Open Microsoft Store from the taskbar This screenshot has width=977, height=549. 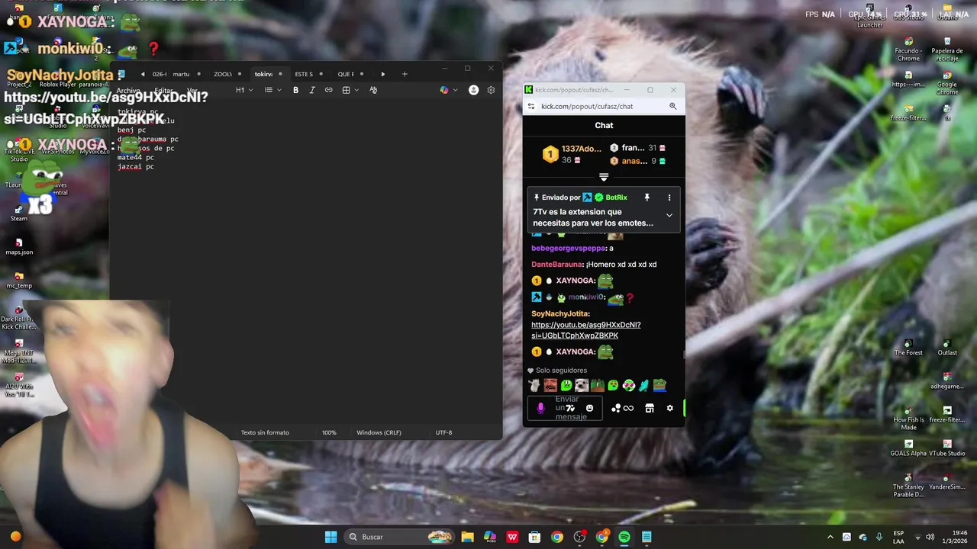tap(534, 537)
